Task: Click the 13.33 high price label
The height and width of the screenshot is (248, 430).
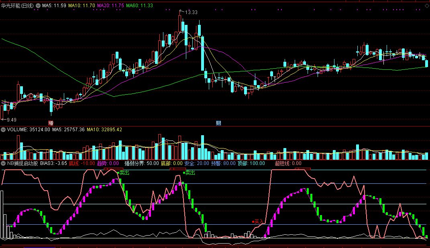Action: (191, 12)
